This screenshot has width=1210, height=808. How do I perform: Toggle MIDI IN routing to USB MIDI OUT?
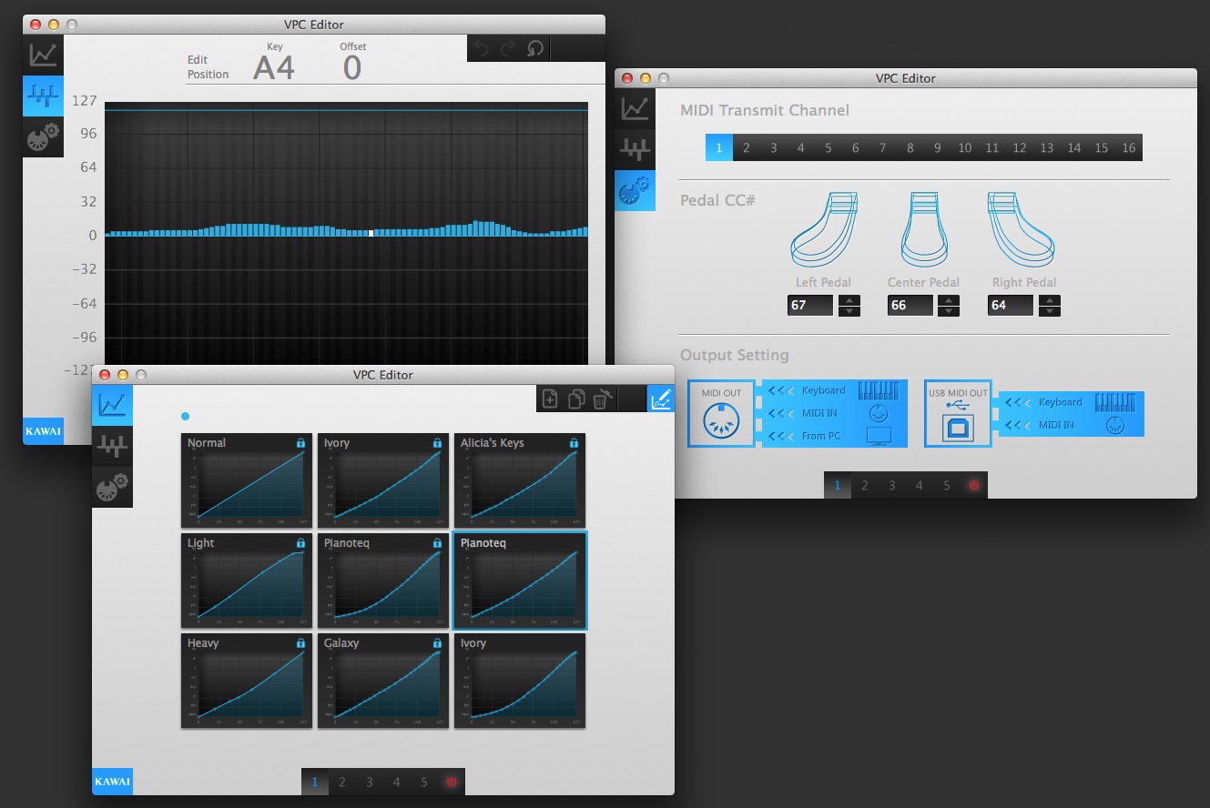(x=1016, y=425)
